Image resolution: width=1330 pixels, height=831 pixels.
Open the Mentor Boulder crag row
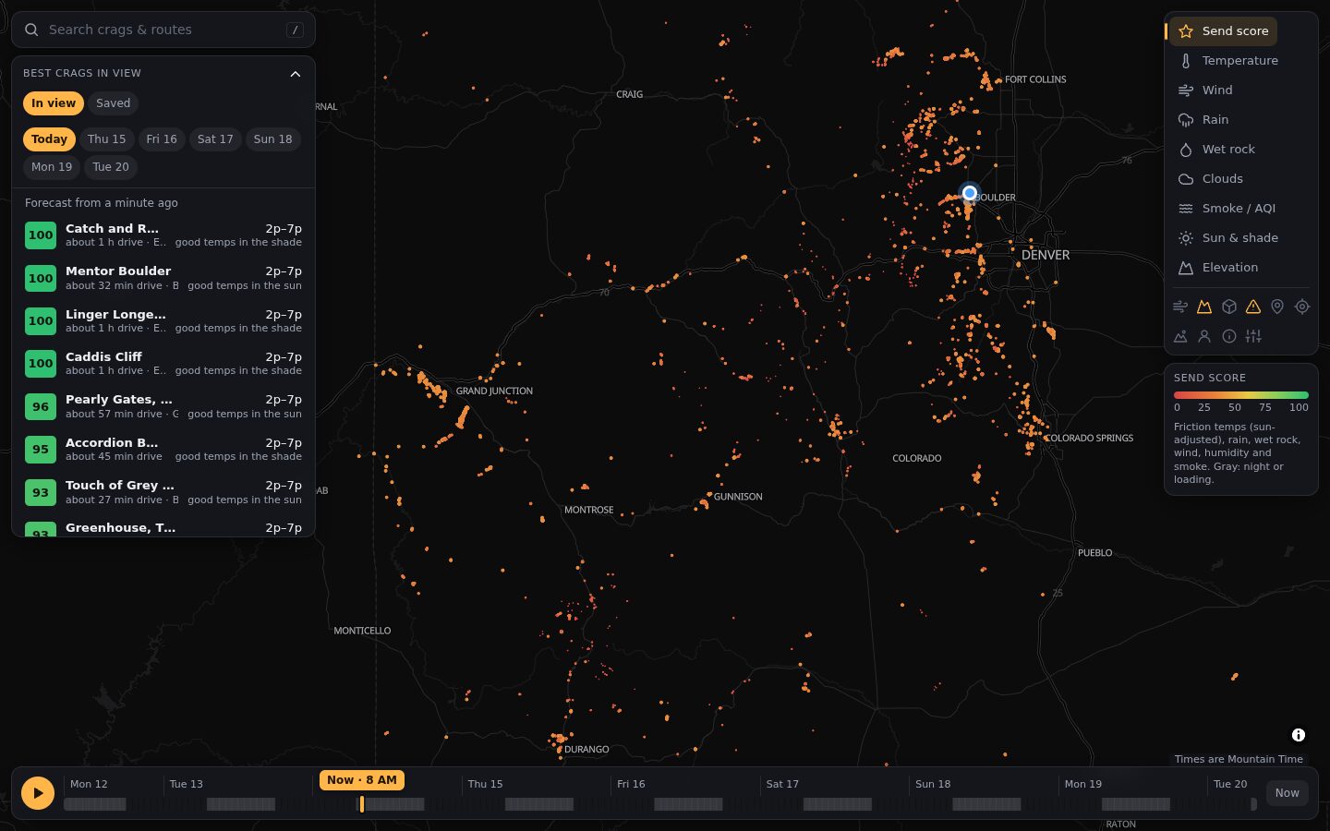point(163,278)
